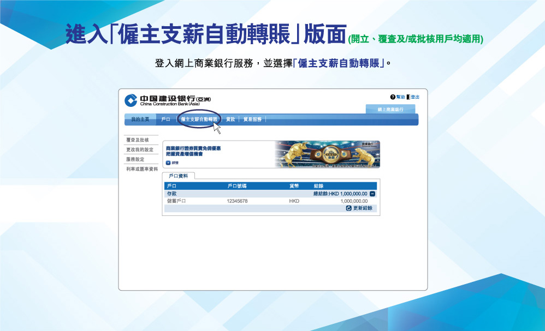Go to 服務設定 in sidebar
Image resolution: width=545 pixels, height=331 pixels.
pyautogui.click(x=135, y=159)
